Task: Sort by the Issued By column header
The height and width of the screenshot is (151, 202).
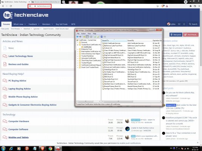Action: 139,40
